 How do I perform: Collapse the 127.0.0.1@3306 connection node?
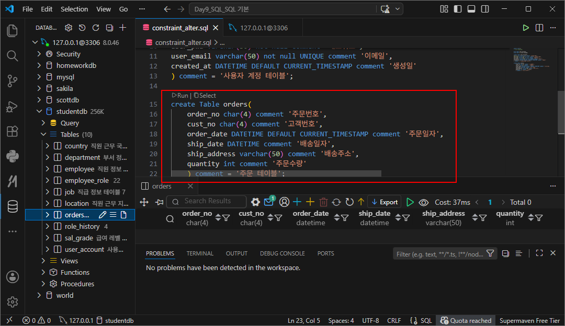tap(35, 42)
